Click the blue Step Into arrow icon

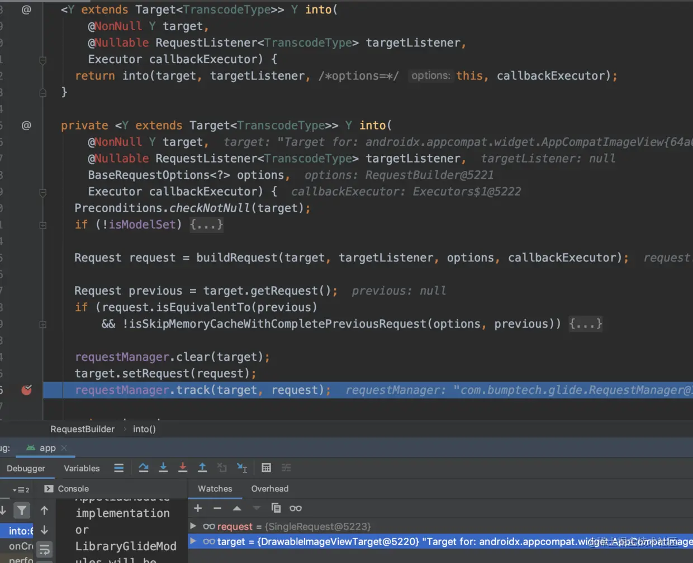coord(163,467)
